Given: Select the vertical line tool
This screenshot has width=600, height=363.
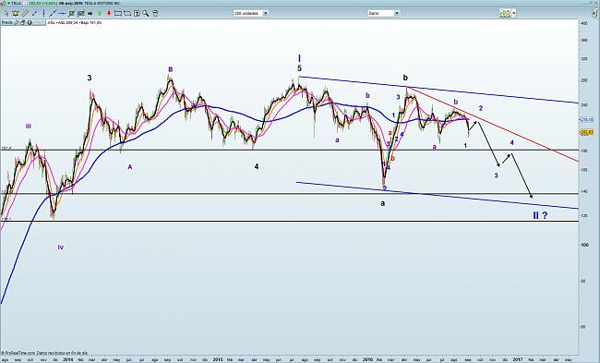Looking at the screenshot, I should point(44,14).
